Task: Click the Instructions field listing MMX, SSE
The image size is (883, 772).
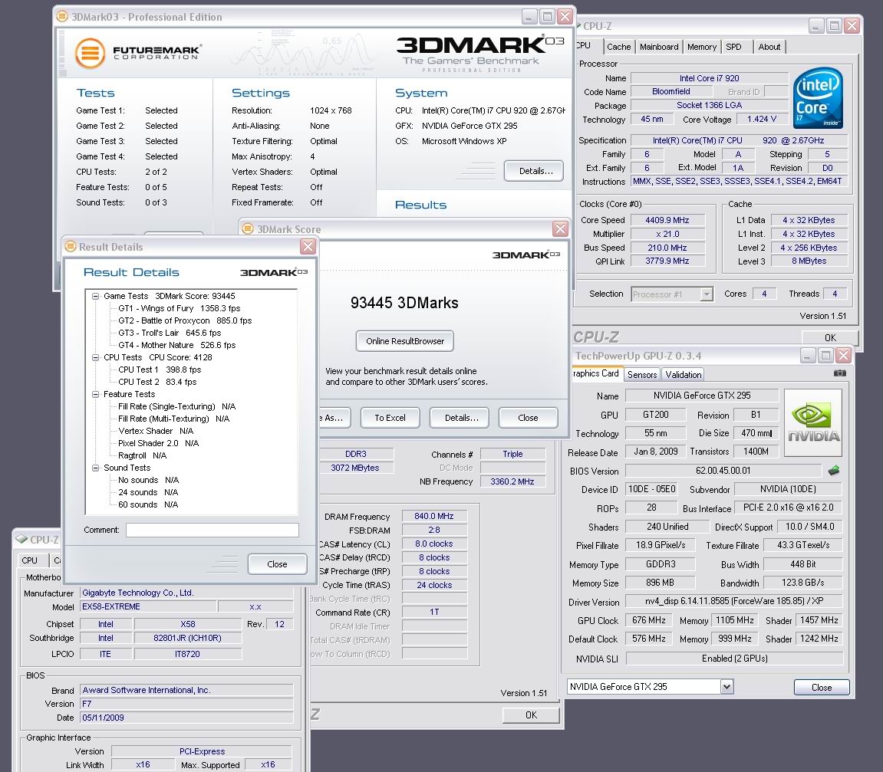Action: [737, 181]
